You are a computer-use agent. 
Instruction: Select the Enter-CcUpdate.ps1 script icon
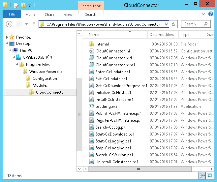91,72
